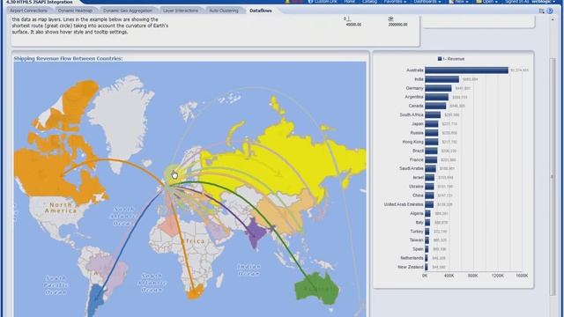This screenshot has height=317, width=564.
Task: Click the South Africa revenue bar
Action: [x=433, y=115]
